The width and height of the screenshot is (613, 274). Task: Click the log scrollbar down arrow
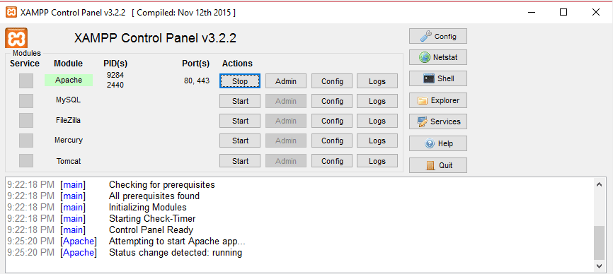[x=599, y=266]
